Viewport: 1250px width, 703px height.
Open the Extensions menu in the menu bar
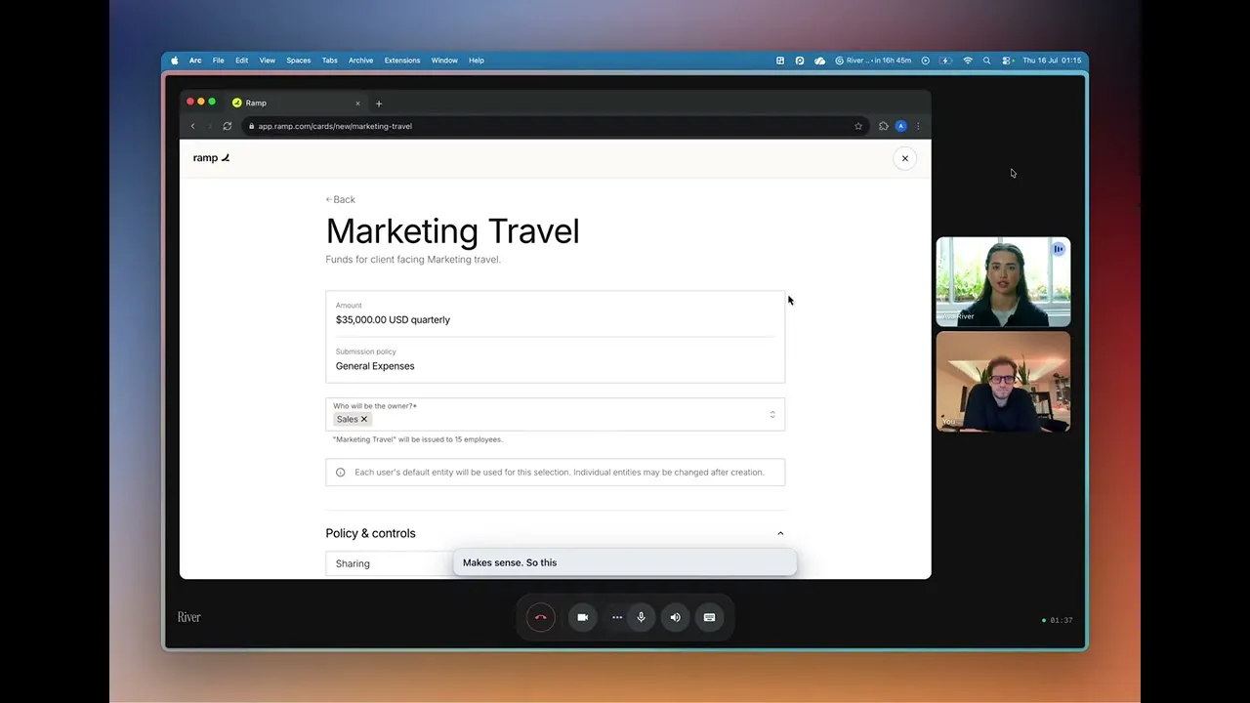tap(401, 61)
